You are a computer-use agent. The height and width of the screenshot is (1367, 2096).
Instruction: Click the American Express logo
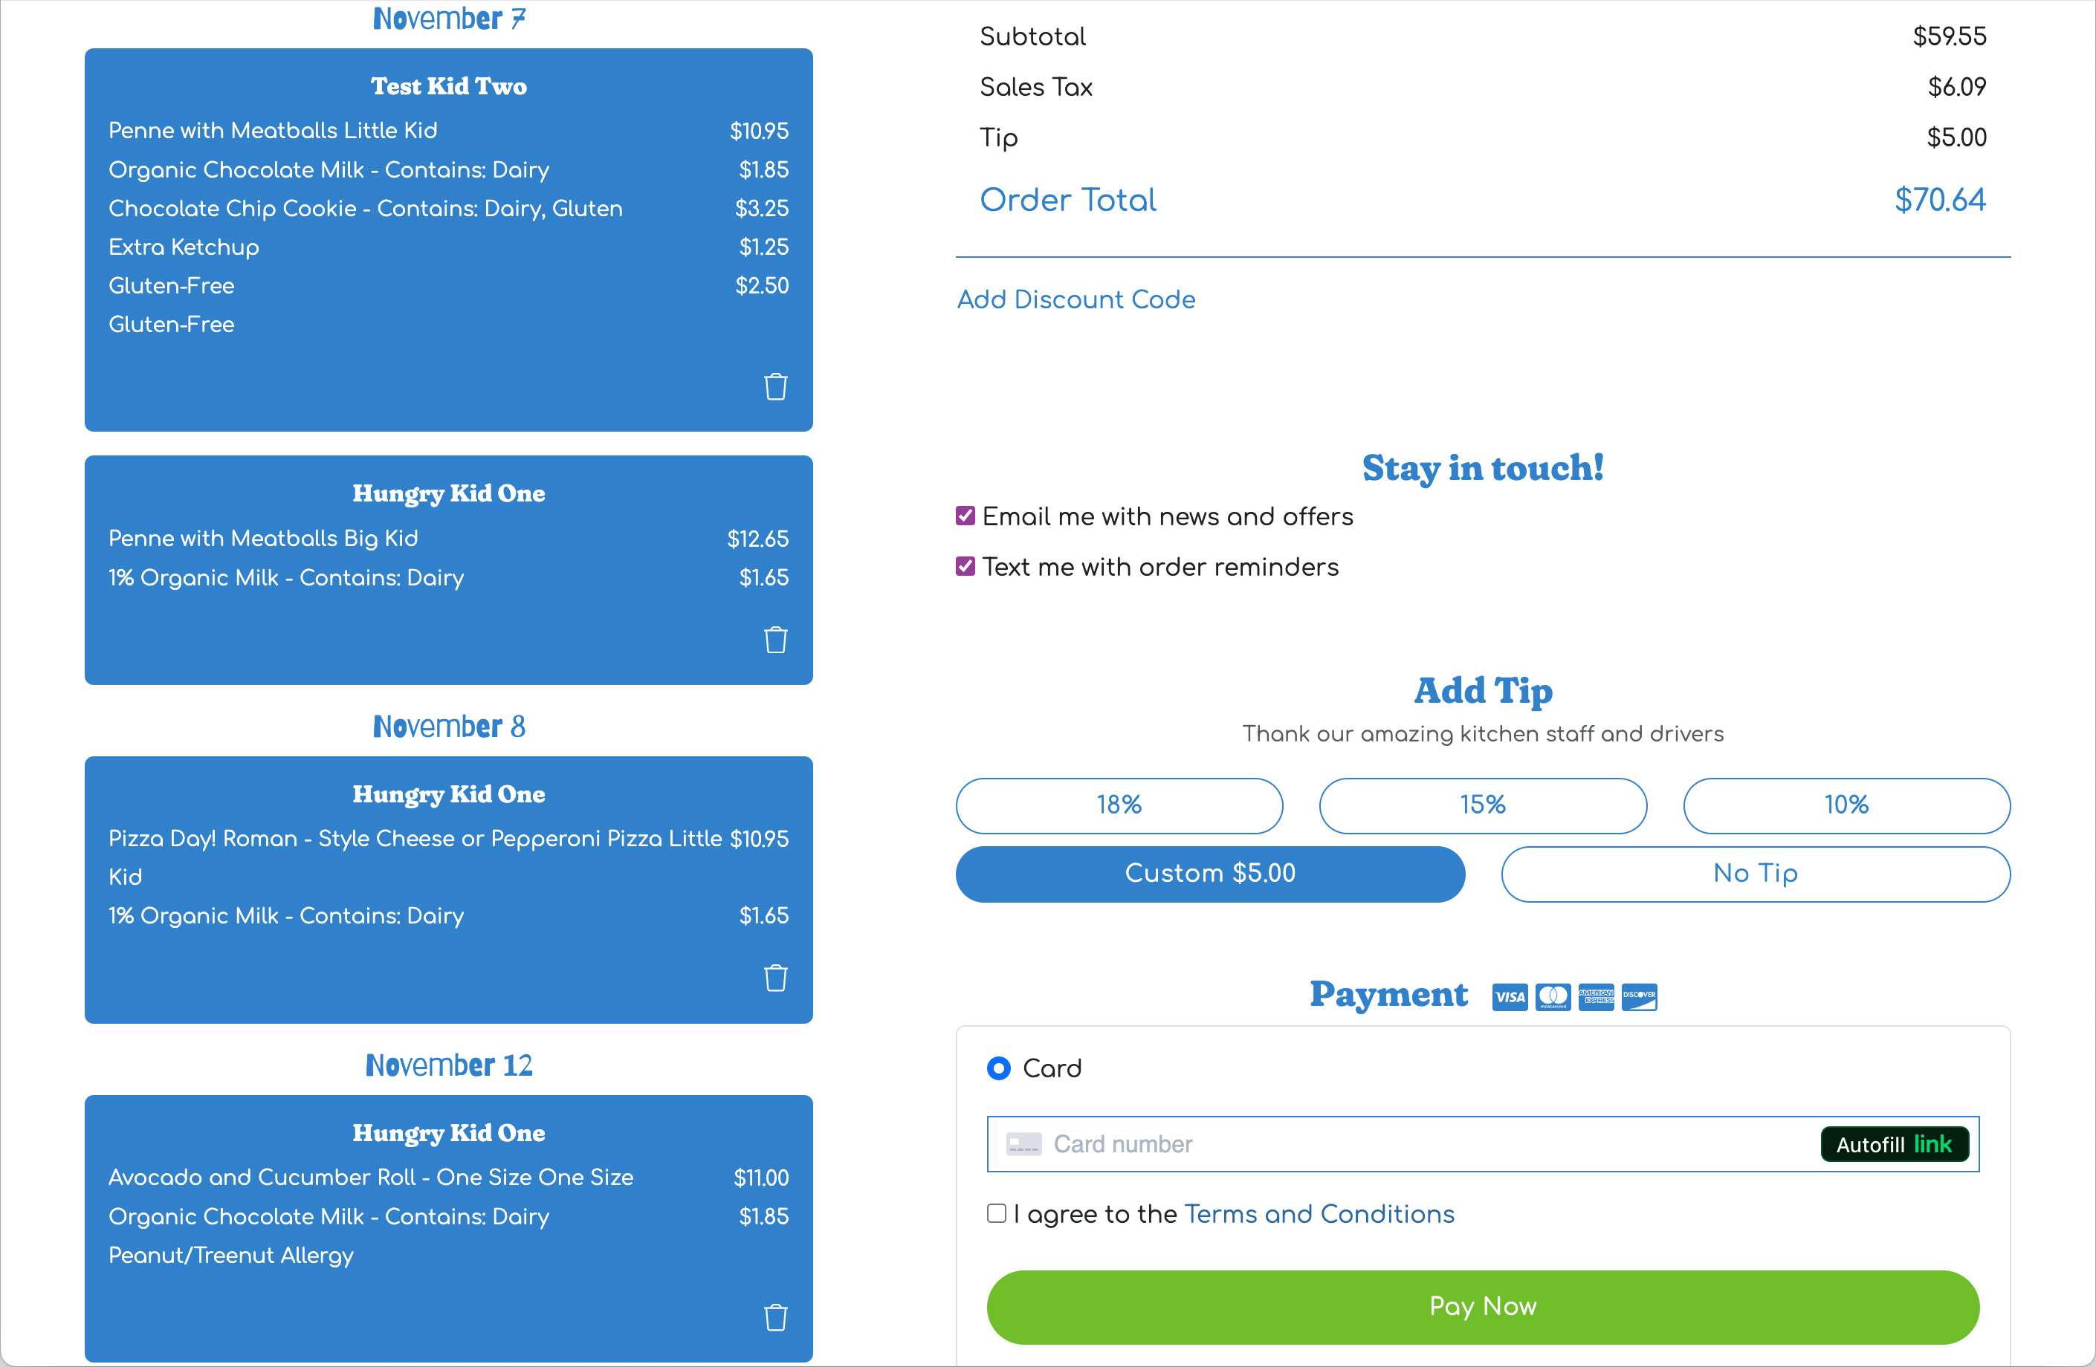(1596, 997)
